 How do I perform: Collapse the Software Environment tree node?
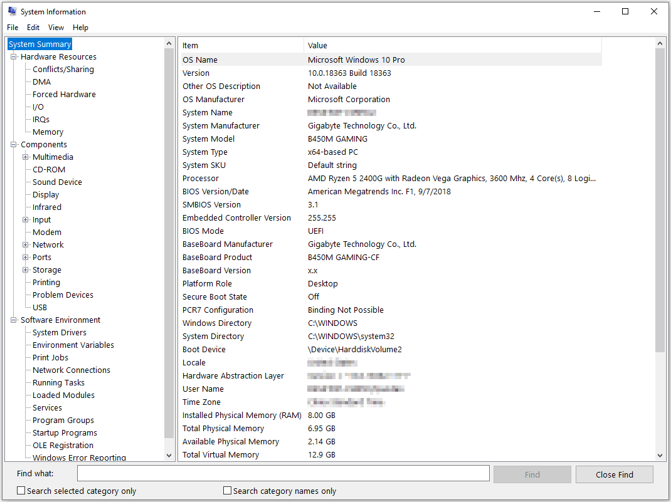pos(14,320)
